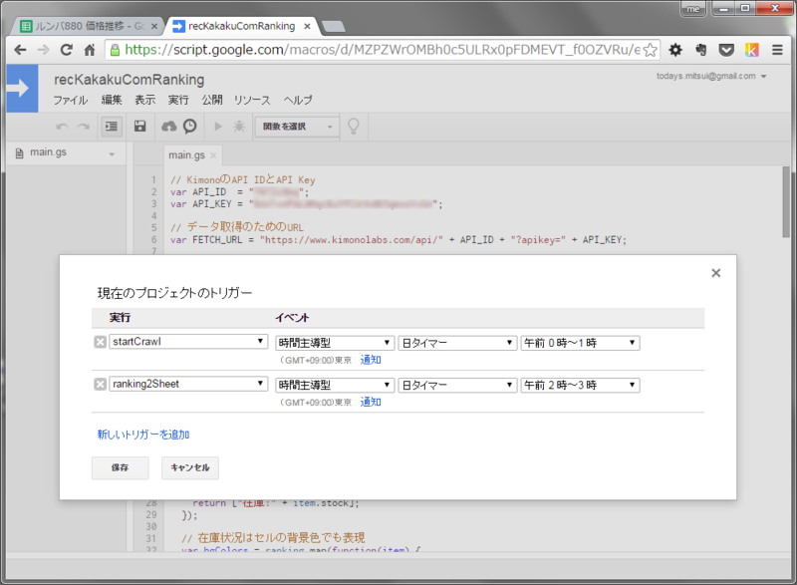Open timer type dropdown for startCrawl

[x=457, y=343]
